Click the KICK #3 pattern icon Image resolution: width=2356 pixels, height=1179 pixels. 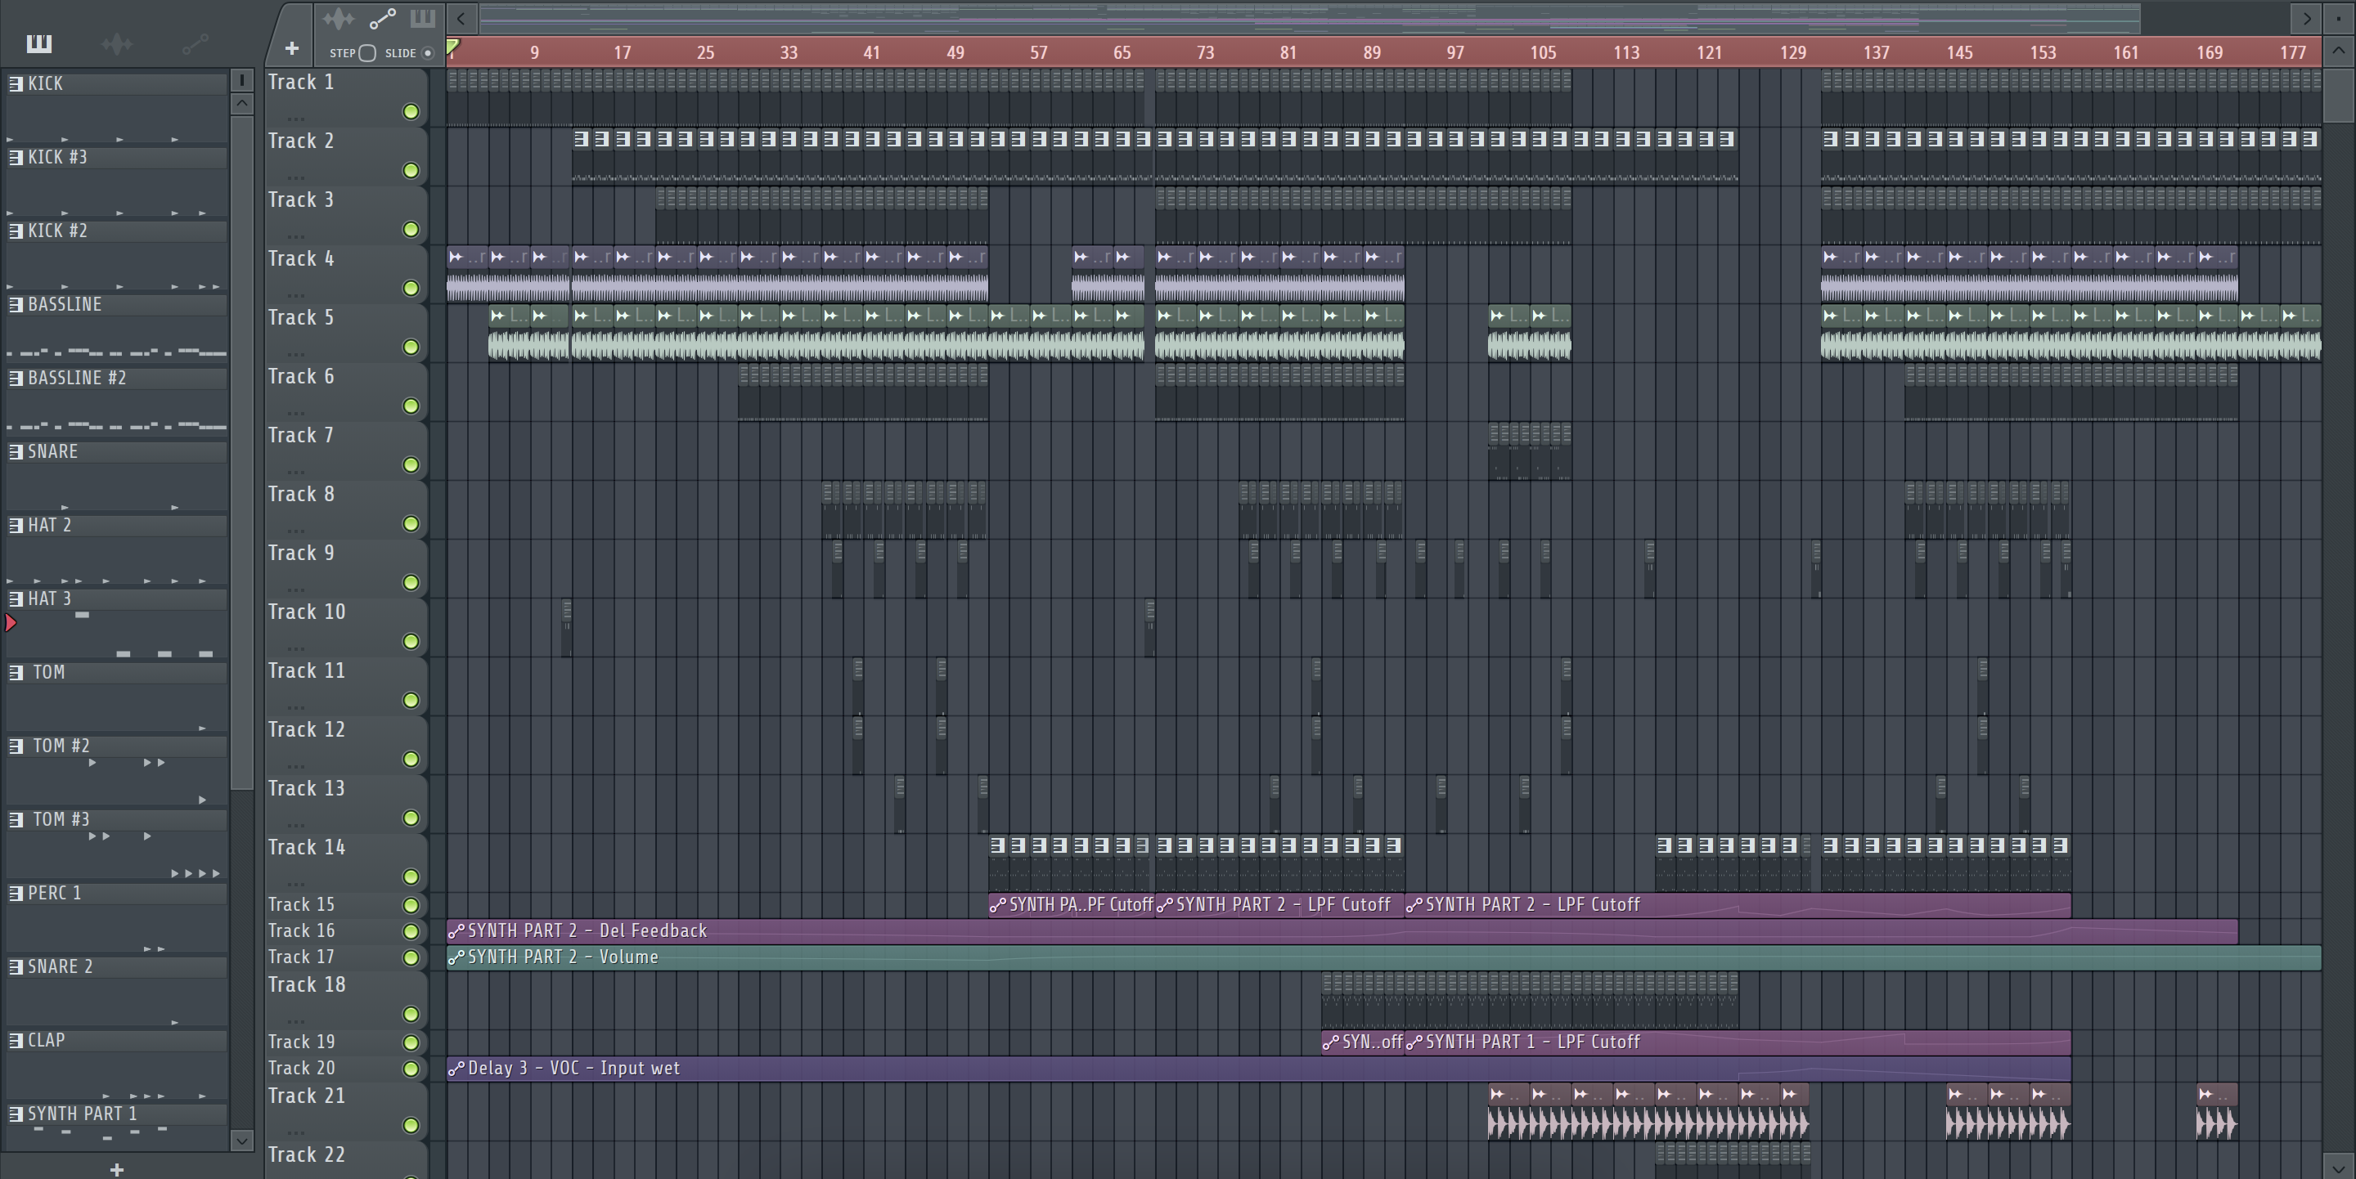(x=16, y=157)
